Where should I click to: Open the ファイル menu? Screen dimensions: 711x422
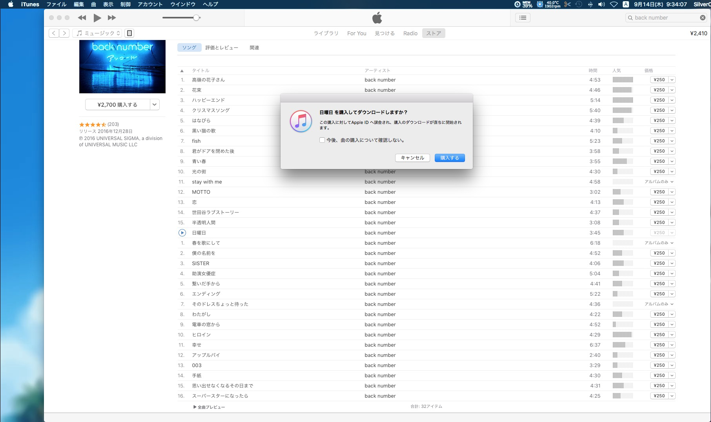coord(57,4)
